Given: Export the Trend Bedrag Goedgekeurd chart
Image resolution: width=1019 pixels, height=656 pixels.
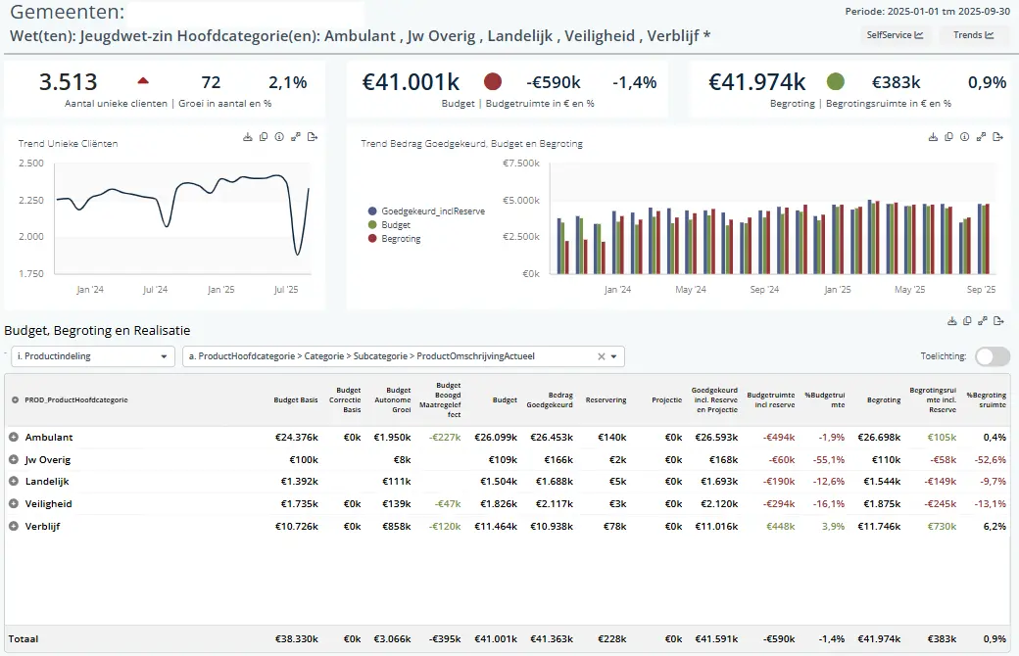Looking at the screenshot, I should 997,137.
